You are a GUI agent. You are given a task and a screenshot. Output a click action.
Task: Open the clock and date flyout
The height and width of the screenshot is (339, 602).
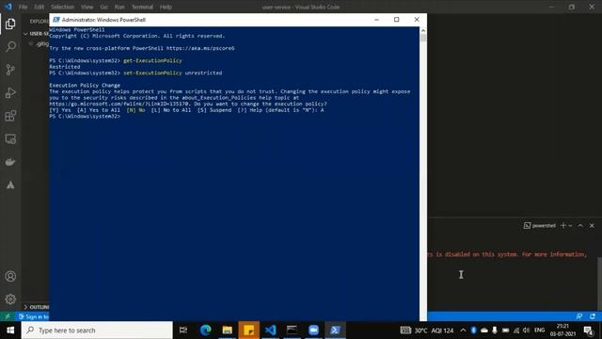point(562,331)
